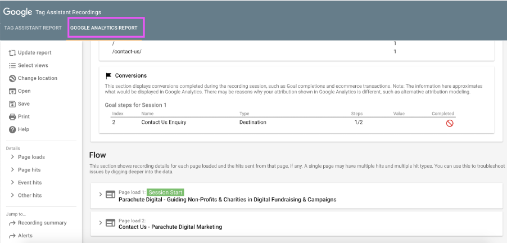Click the Name column header
The width and height of the screenshot is (507, 243).
(147, 114)
